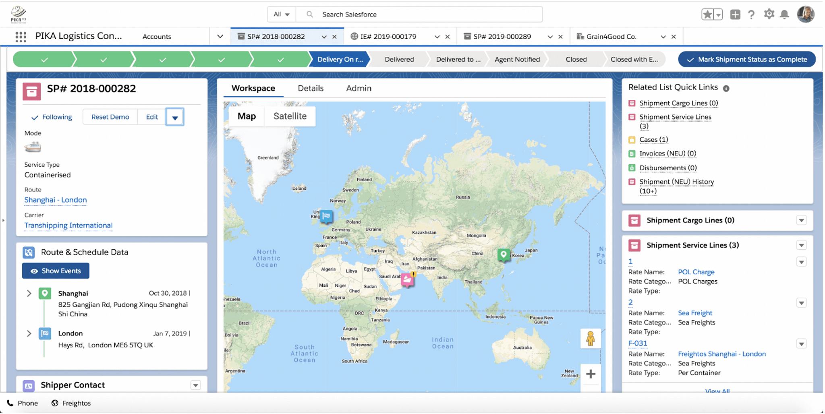Zoom in with the map plus button
Screen dimensions: 825x414
(591, 374)
